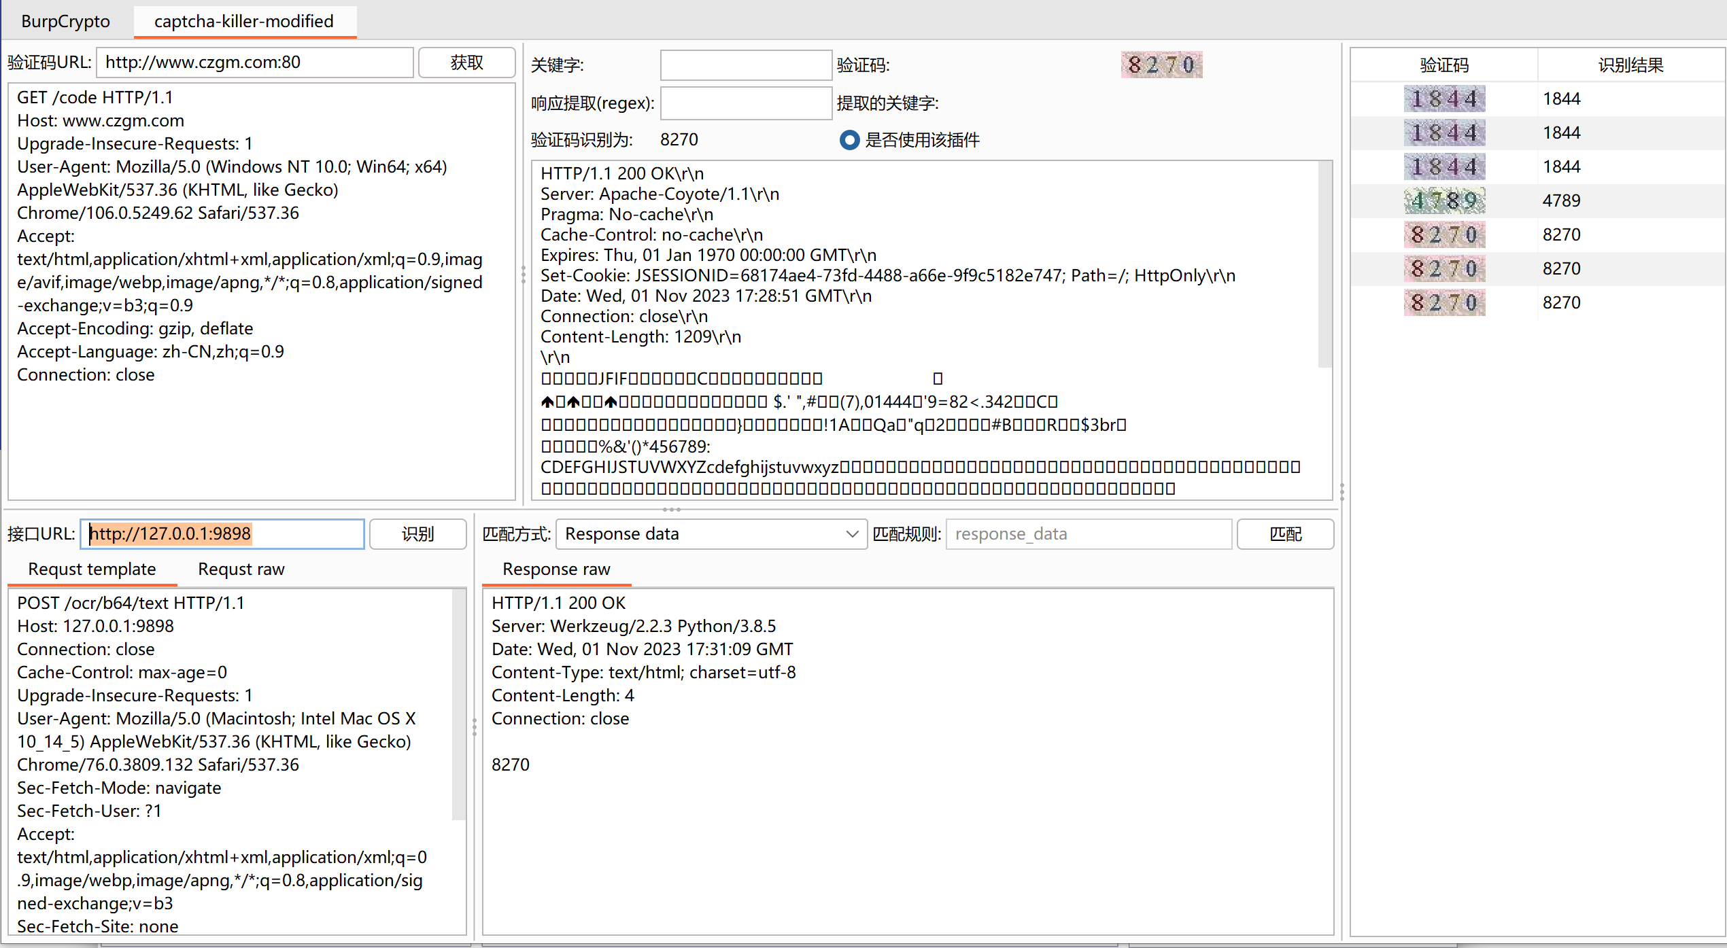Select the Response raw tab

555,569
